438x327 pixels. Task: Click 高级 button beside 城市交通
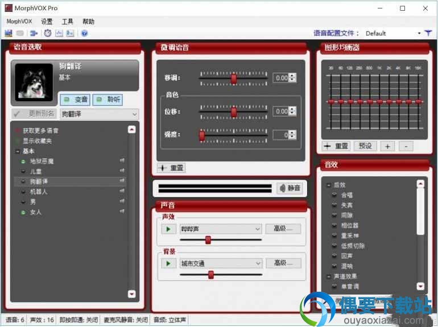pyautogui.click(x=283, y=263)
